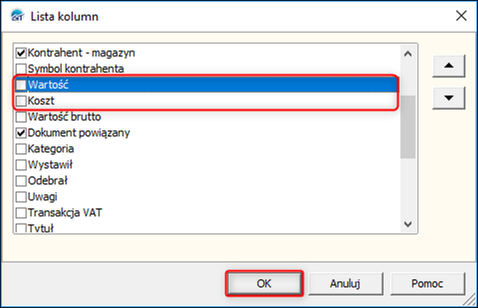Viewport: 478px width, 308px height.
Task: Open help with Pomoc button
Action: pyautogui.click(x=427, y=284)
